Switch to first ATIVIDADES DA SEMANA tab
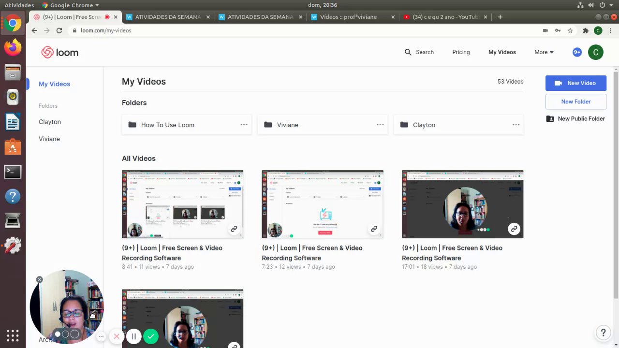The width and height of the screenshot is (619, 348). 168,17
